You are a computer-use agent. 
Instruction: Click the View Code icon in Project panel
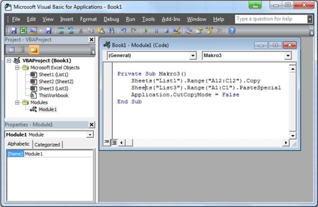11,50
